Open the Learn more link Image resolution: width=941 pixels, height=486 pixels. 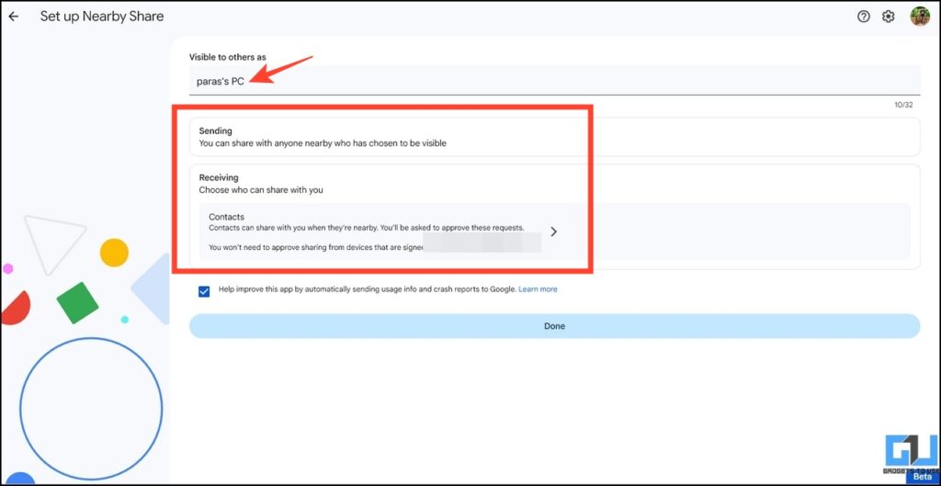pos(538,289)
